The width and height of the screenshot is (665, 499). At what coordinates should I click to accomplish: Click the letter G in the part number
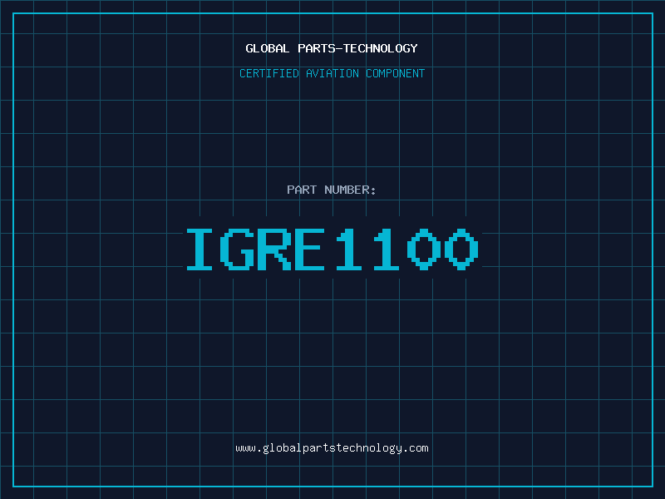[239, 249]
